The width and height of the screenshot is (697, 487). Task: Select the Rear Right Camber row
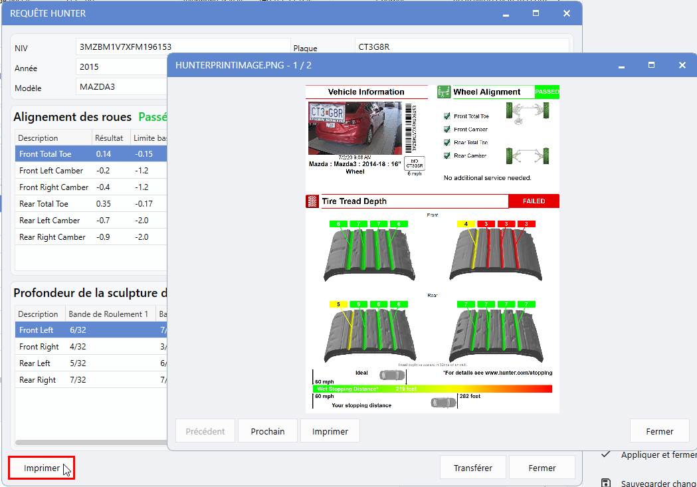pyautogui.click(x=91, y=237)
